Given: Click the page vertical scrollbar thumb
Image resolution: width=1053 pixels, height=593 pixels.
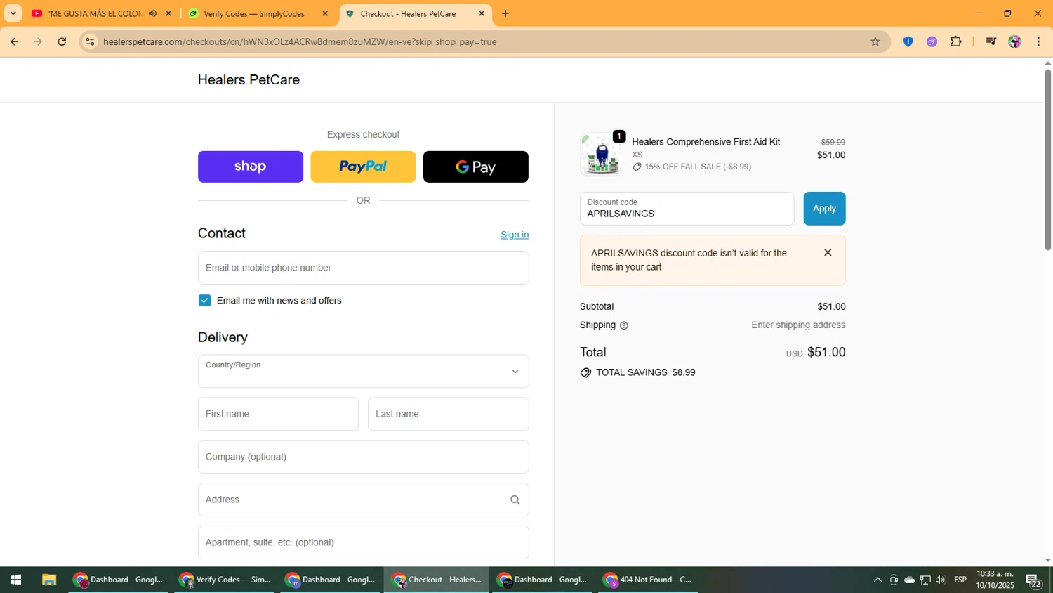Looking at the screenshot, I should (x=1047, y=159).
